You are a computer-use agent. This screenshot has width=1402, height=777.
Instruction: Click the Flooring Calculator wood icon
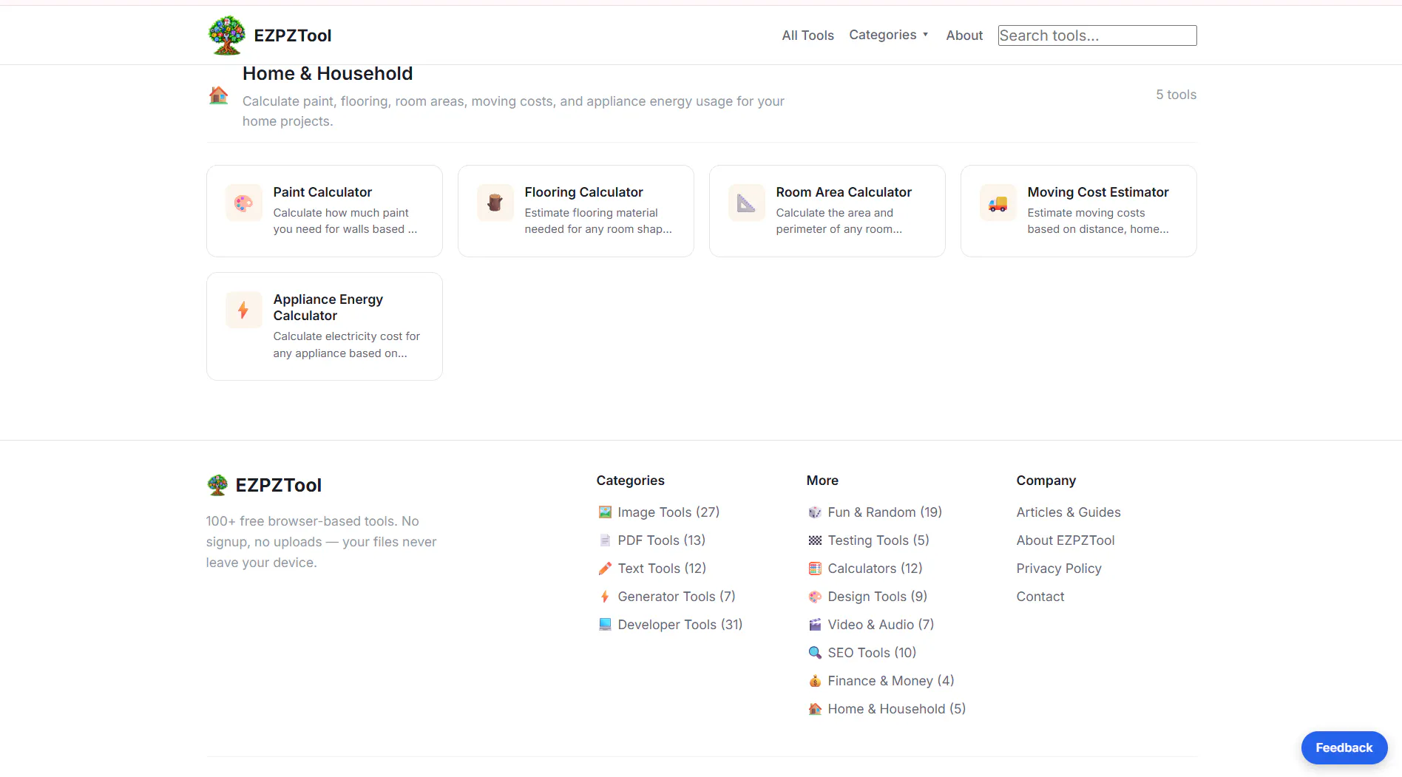click(495, 203)
